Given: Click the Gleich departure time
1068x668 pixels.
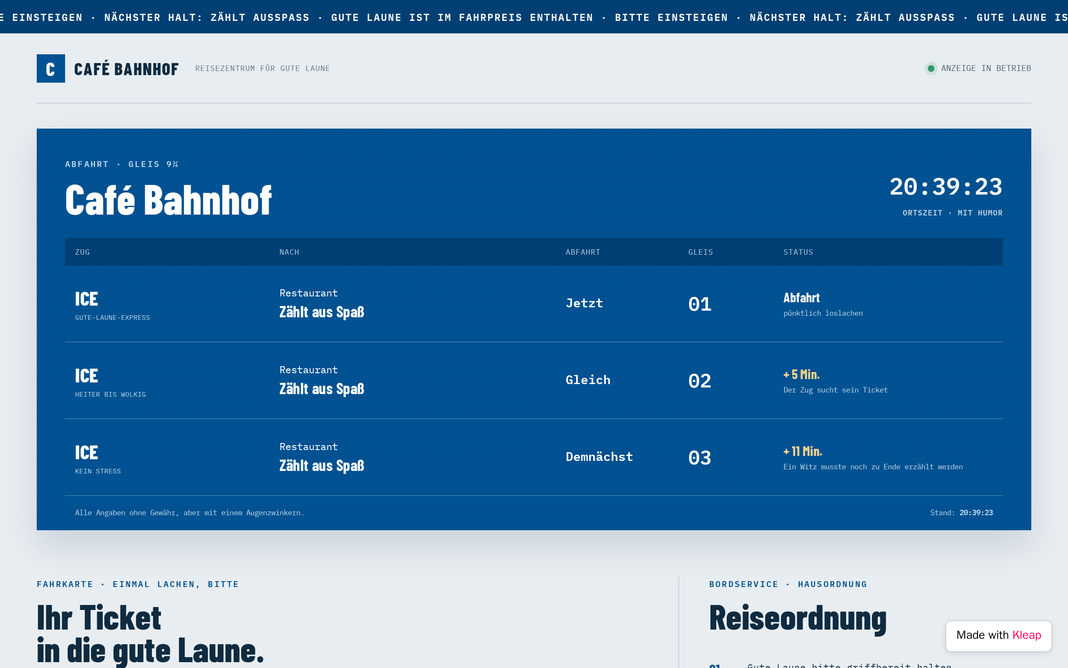Looking at the screenshot, I should coord(588,380).
